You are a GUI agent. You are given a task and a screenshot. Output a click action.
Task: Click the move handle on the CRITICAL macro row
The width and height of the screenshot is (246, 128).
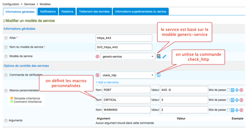tap(237, 100)
